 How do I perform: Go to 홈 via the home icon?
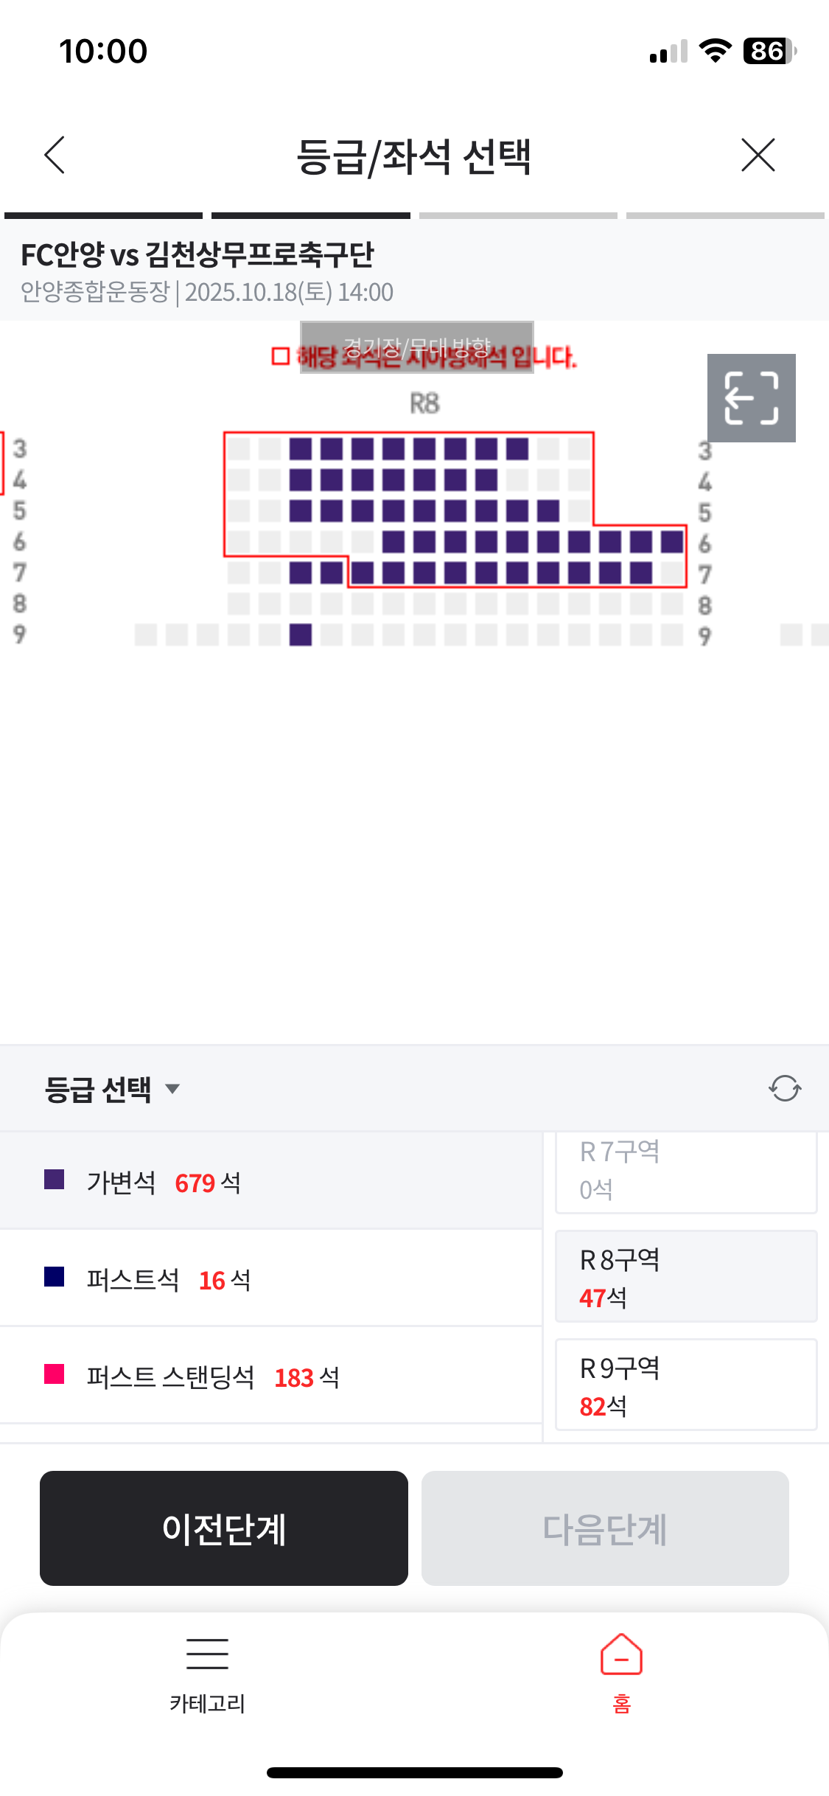[x=621, y=1654]
